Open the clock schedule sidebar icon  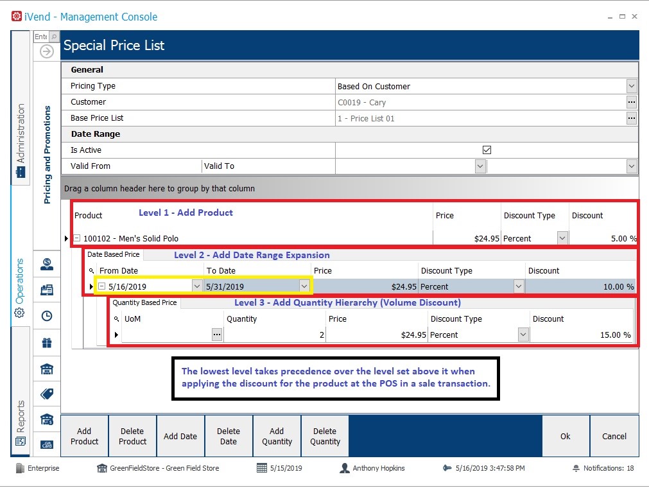point(47,316)
